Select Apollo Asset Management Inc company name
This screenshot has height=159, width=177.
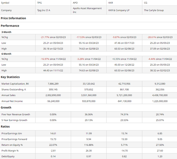pos(87,10)
